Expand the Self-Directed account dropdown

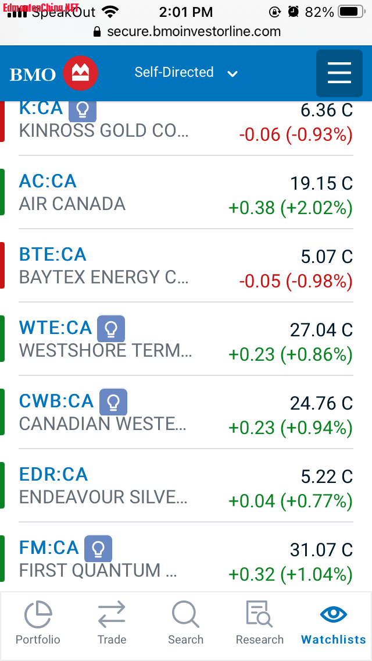pyautogui.click(x=186, y=73)
